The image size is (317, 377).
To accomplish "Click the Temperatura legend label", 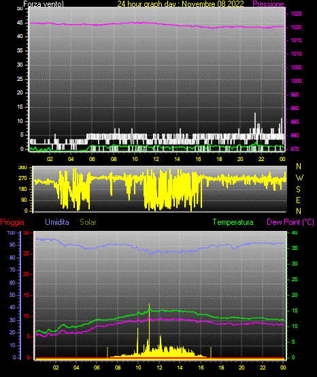I will click(233, 222).
